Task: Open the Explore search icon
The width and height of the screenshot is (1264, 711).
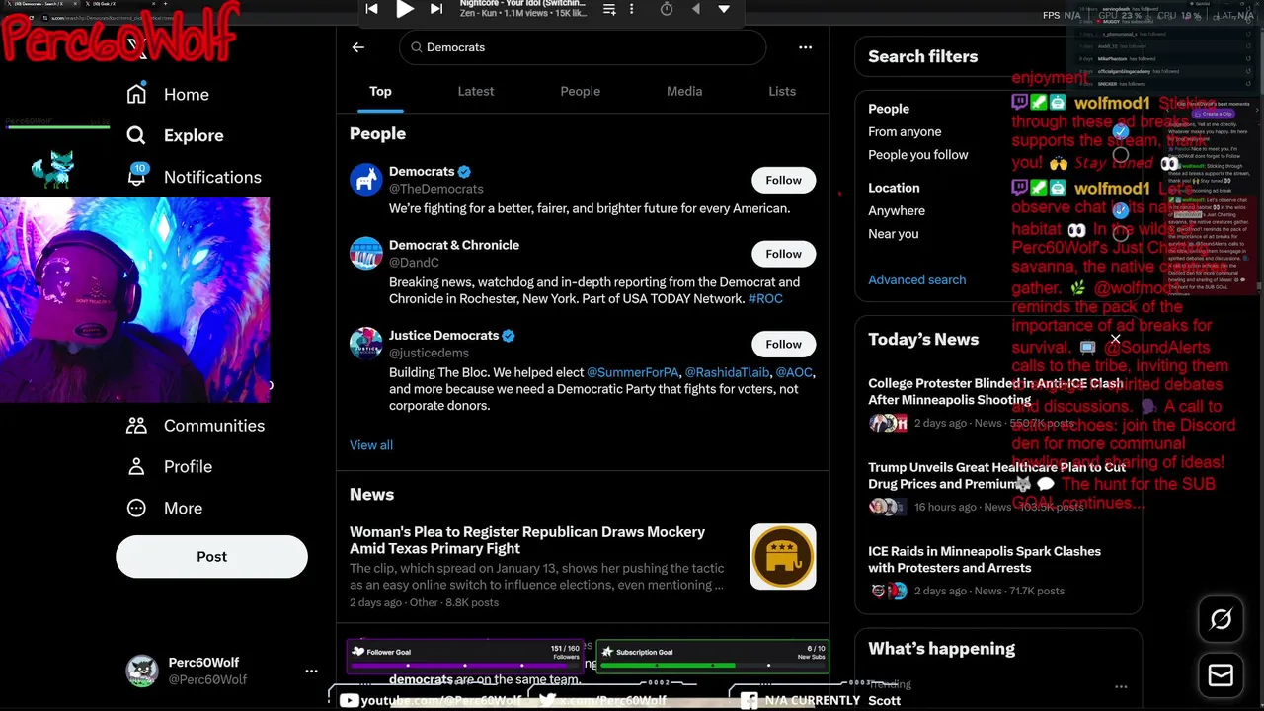Action: click(136, 135)
